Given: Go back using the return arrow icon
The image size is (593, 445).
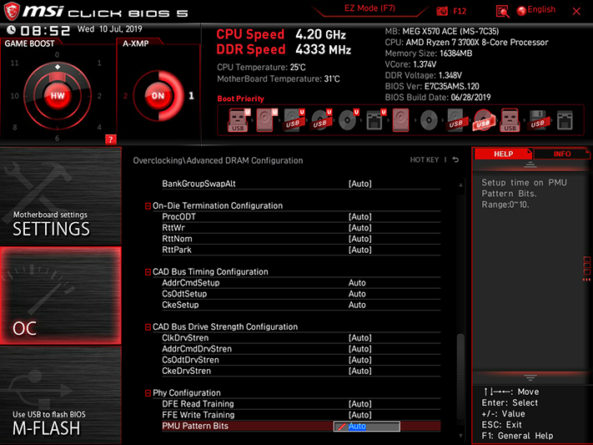Looking at the screenshot, I should (455, 159).
